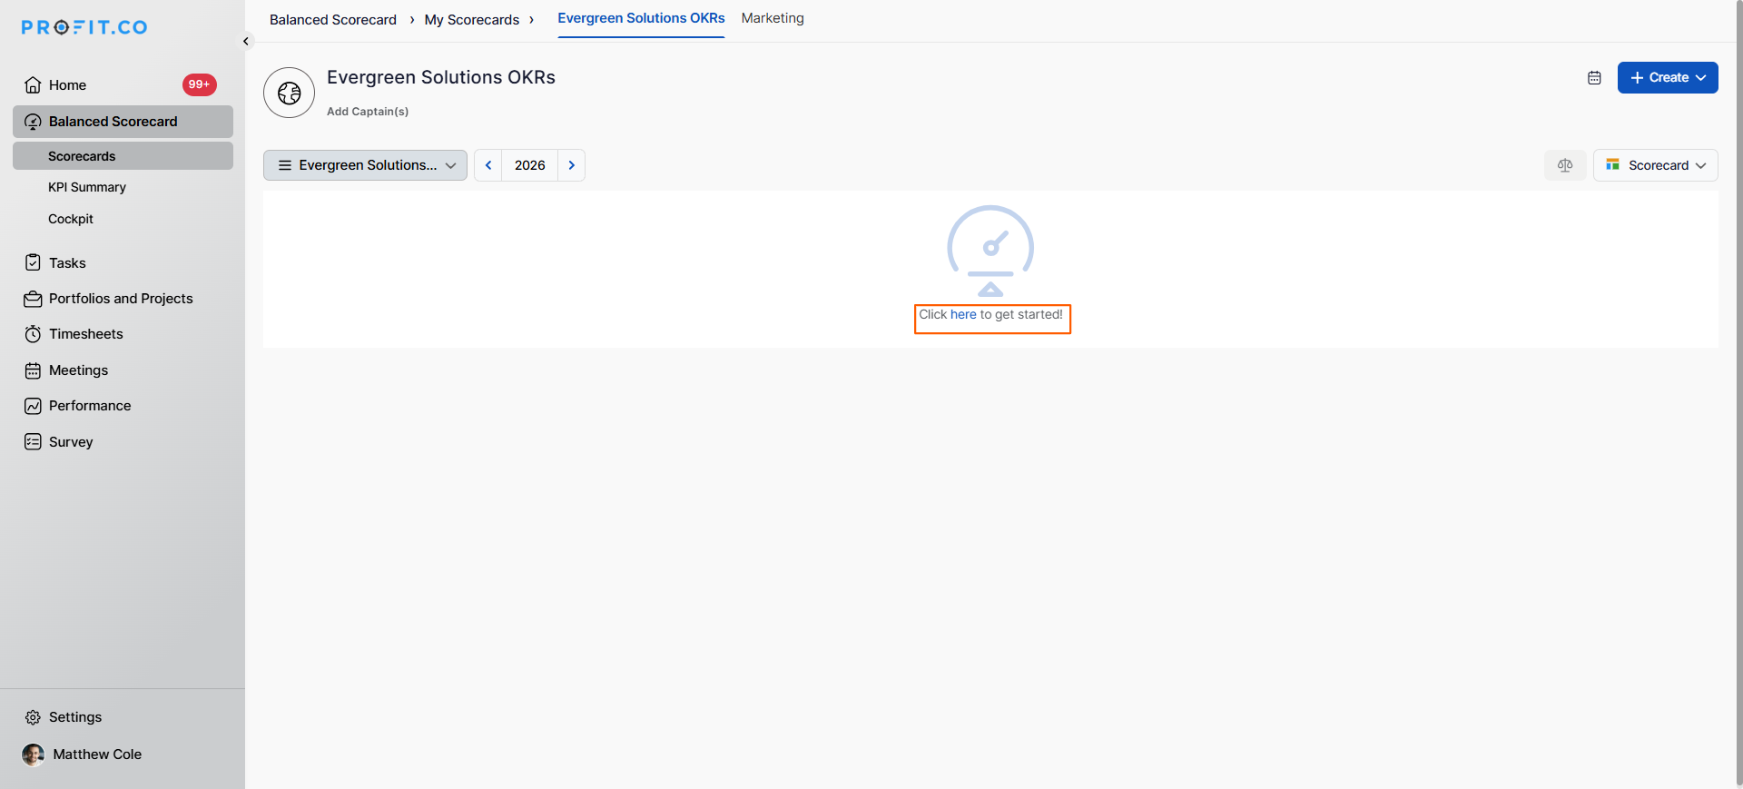Open the calendar icon near Create
The height and width of the screenshot is (789, 1743).
coord(1594,78)
